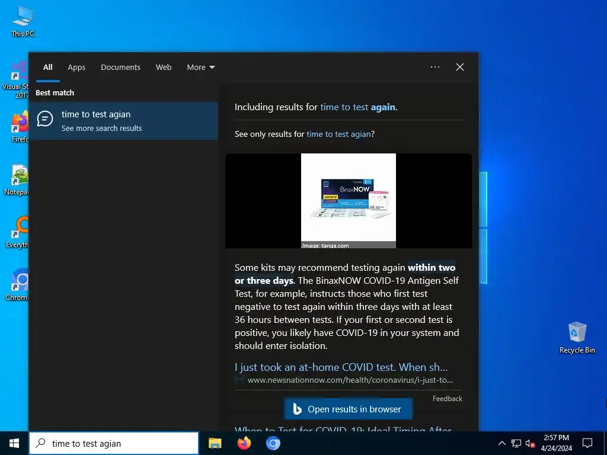Expand the More filter dropdown

(200, 68)
